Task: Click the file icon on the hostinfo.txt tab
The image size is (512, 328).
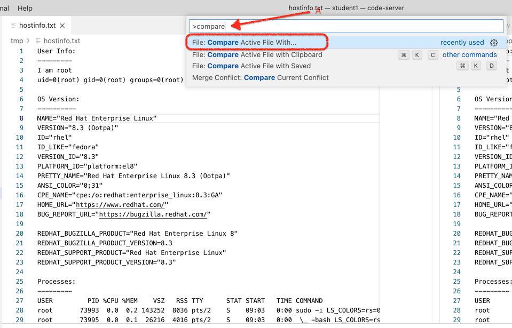Action: 14,24
